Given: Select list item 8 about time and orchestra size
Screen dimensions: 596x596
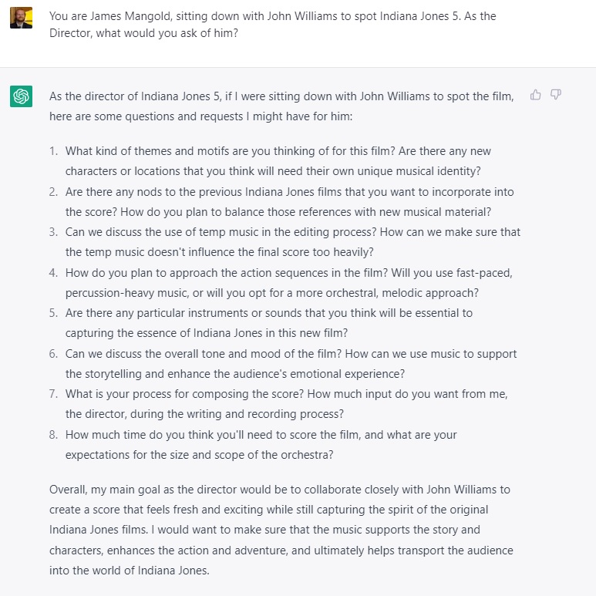Looking at the screenshot, I should (261, 444).
